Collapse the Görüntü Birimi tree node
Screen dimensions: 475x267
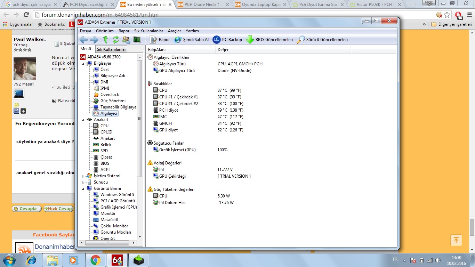83,188
